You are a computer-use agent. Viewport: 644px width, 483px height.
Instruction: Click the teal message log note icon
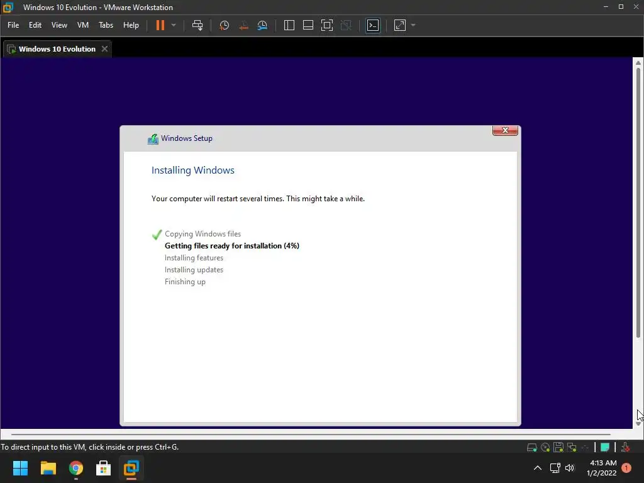pos(605,447)
